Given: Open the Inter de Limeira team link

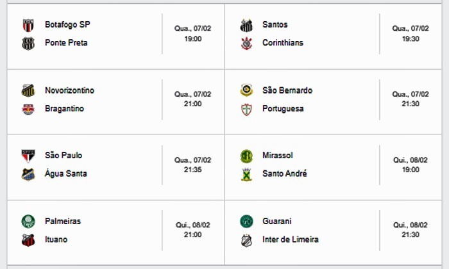Looking at the screenshot, I should pyautogui.click(x=291, y=240).
